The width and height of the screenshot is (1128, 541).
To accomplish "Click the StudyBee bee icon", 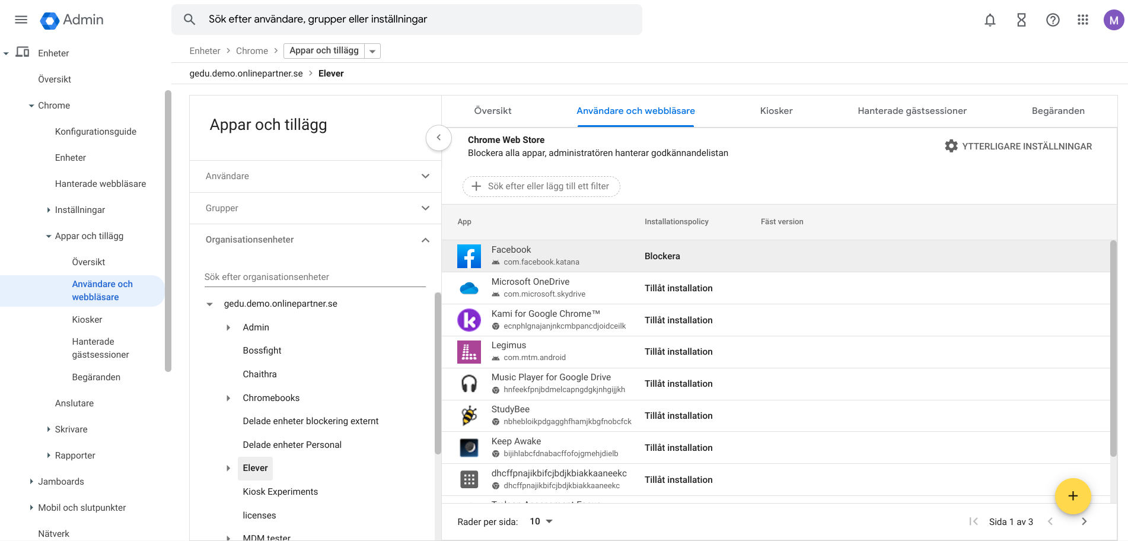I will [469, 416].
